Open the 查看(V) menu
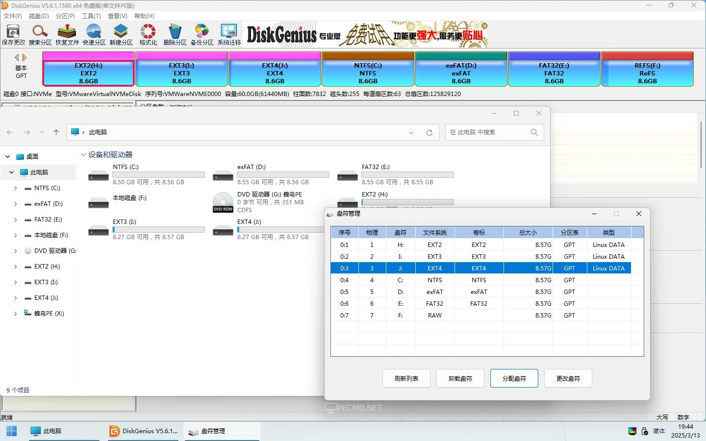The height and width of the screenshot is (441, 706). 118,16
